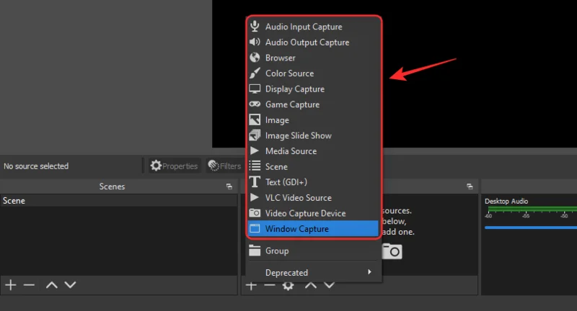Undock the Scenes panel using its pop-out icon

(229, 186)
